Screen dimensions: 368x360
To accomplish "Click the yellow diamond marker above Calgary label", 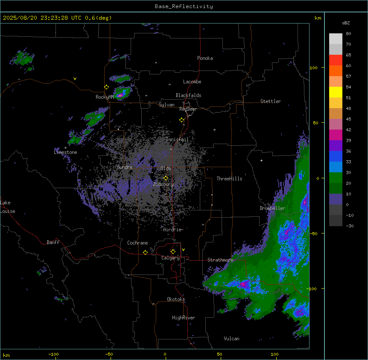I will [x=173, y=252].
